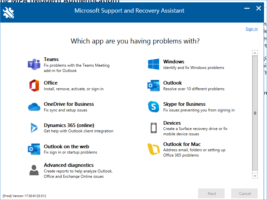The width and height of the screenshot is (267, 200).
Task: Select the Outlook heading above 'Resolve over 10'
Action: (173, 83)
